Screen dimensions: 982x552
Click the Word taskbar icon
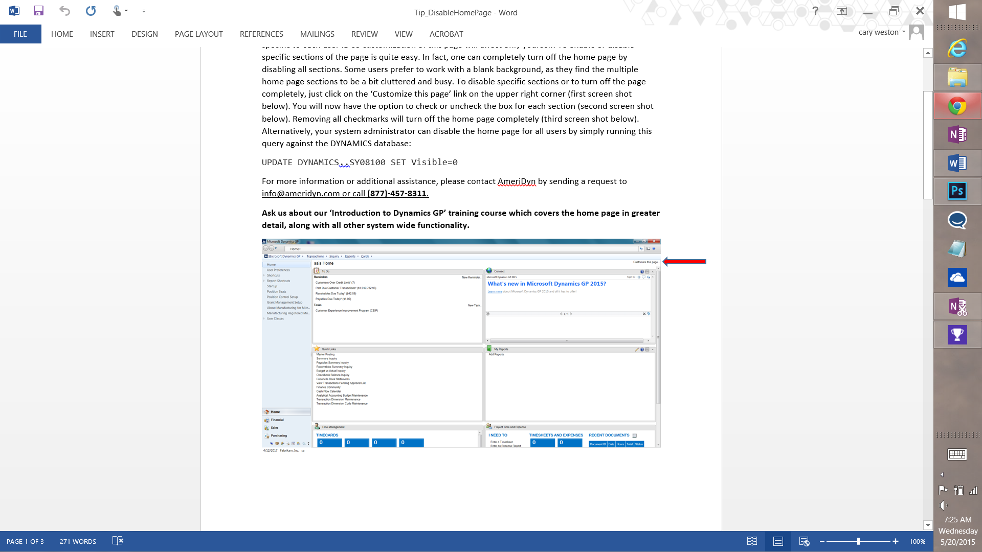(957, 163)
